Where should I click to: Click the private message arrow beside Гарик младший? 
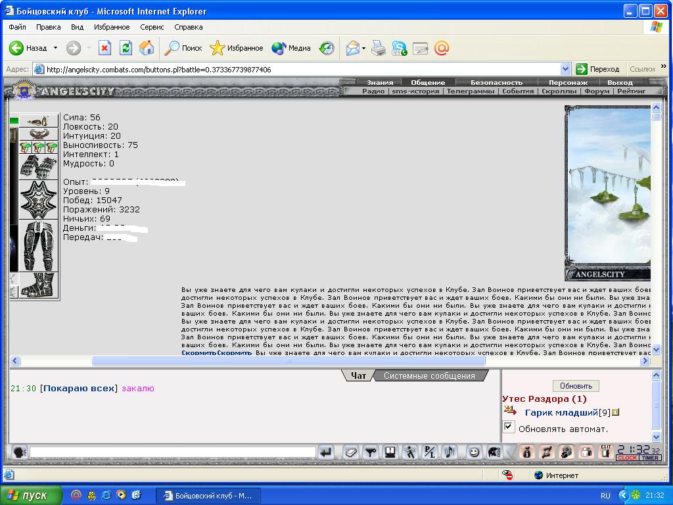point(510,411)
